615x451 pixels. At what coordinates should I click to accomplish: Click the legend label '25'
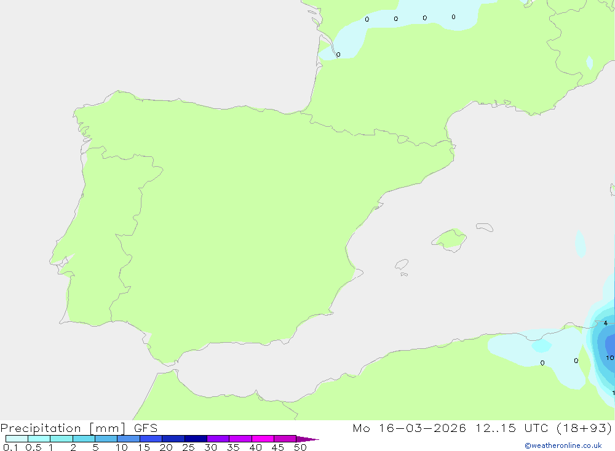point(188,447)
